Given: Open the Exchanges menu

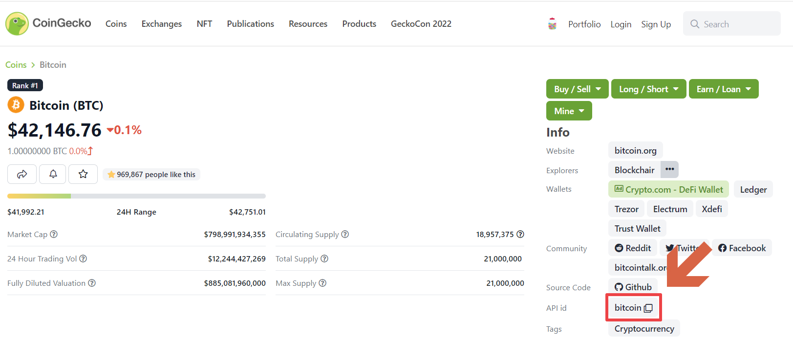Looking at the screenshot, I should pos(162,24).
